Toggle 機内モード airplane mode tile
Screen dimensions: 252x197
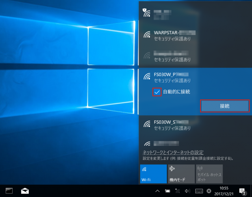[181, 174]
